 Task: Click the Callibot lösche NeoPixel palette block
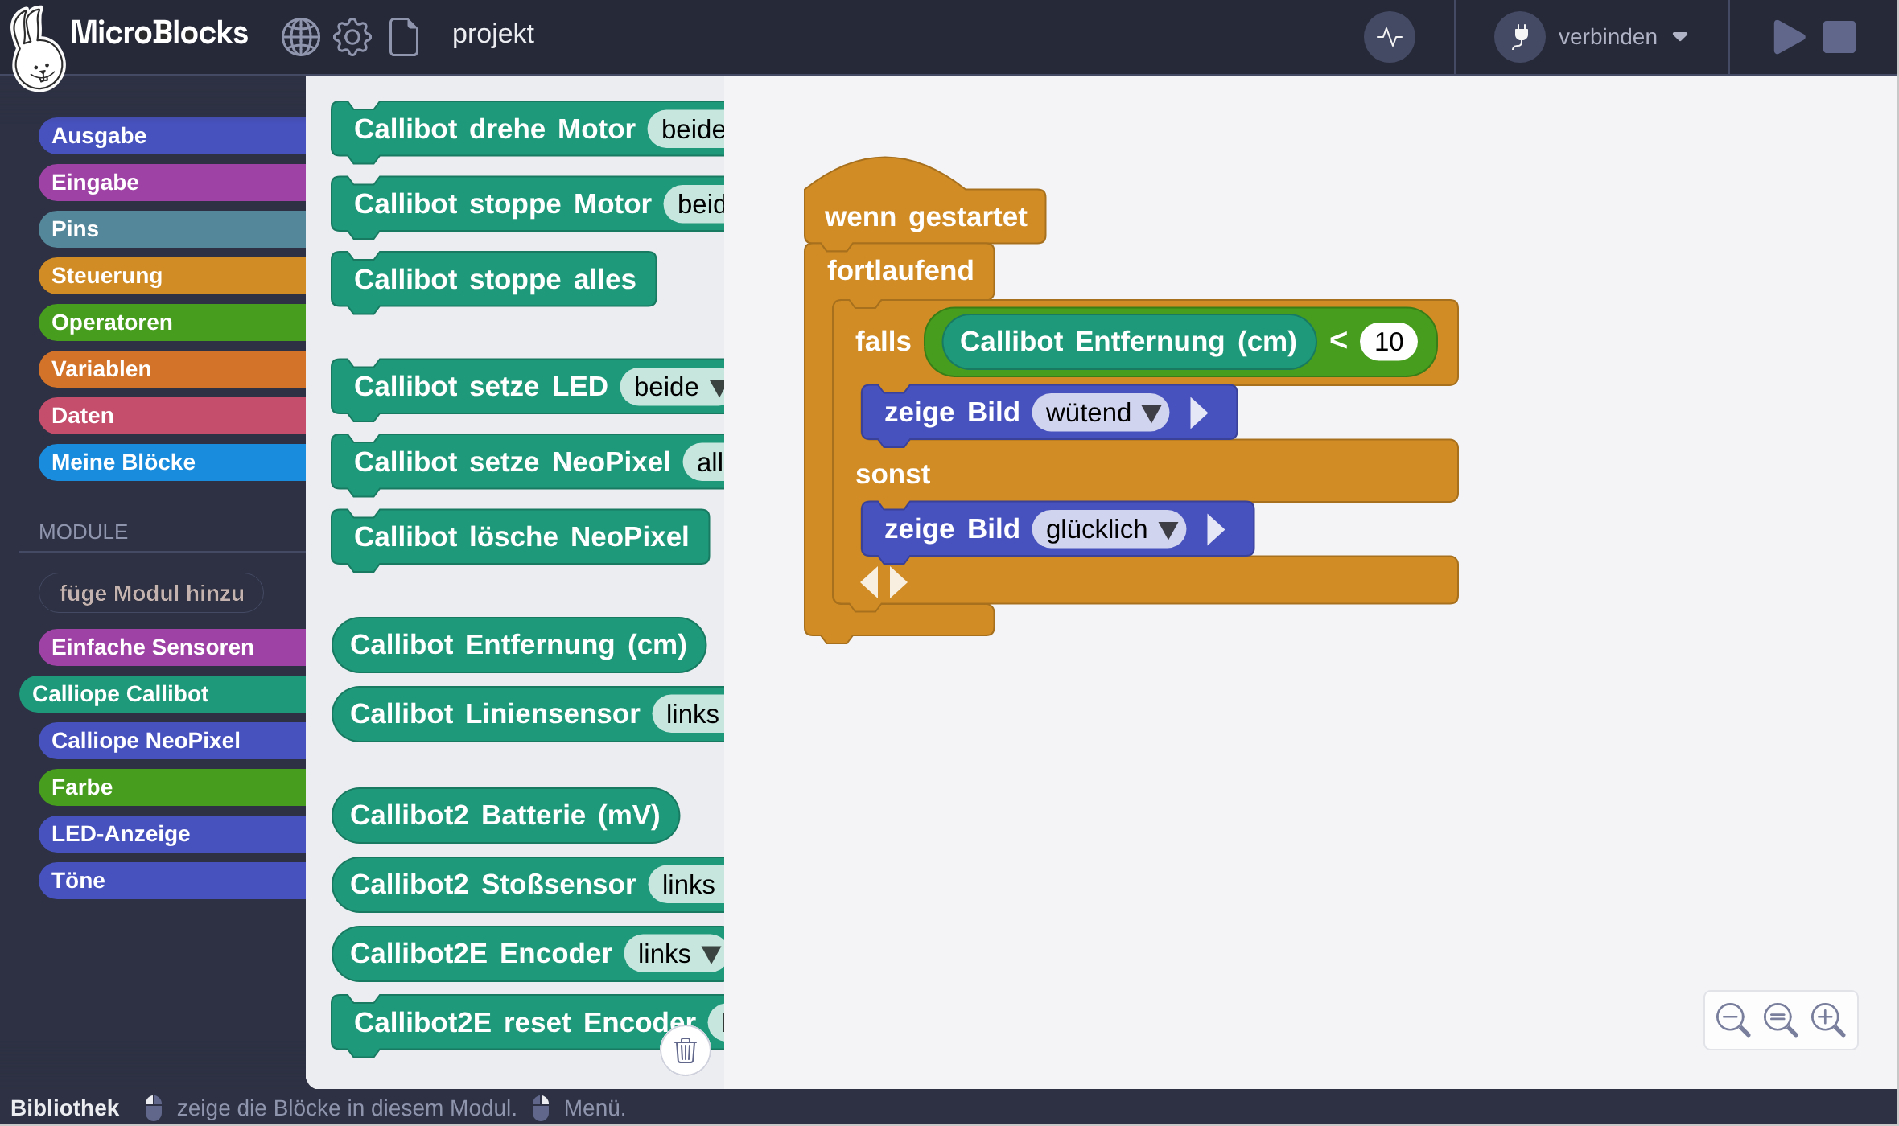click(521, 537)
